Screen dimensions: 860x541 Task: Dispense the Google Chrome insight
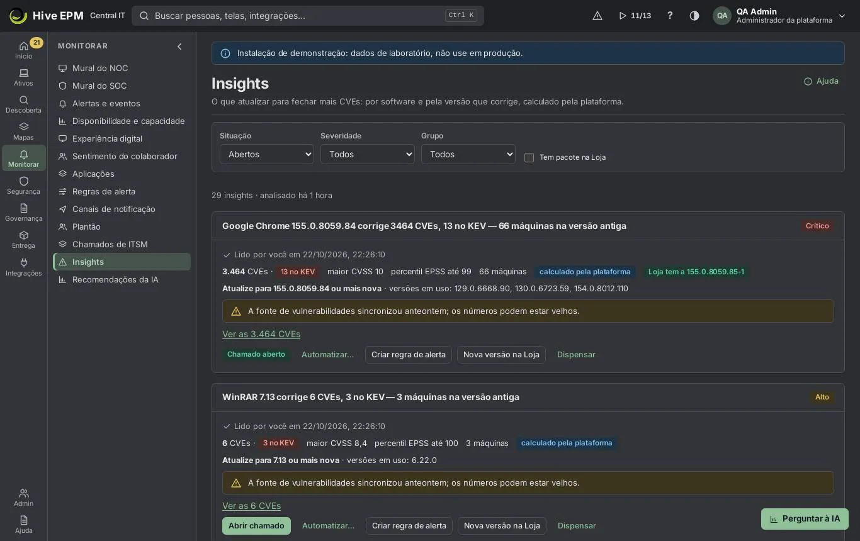coord(576,355)
